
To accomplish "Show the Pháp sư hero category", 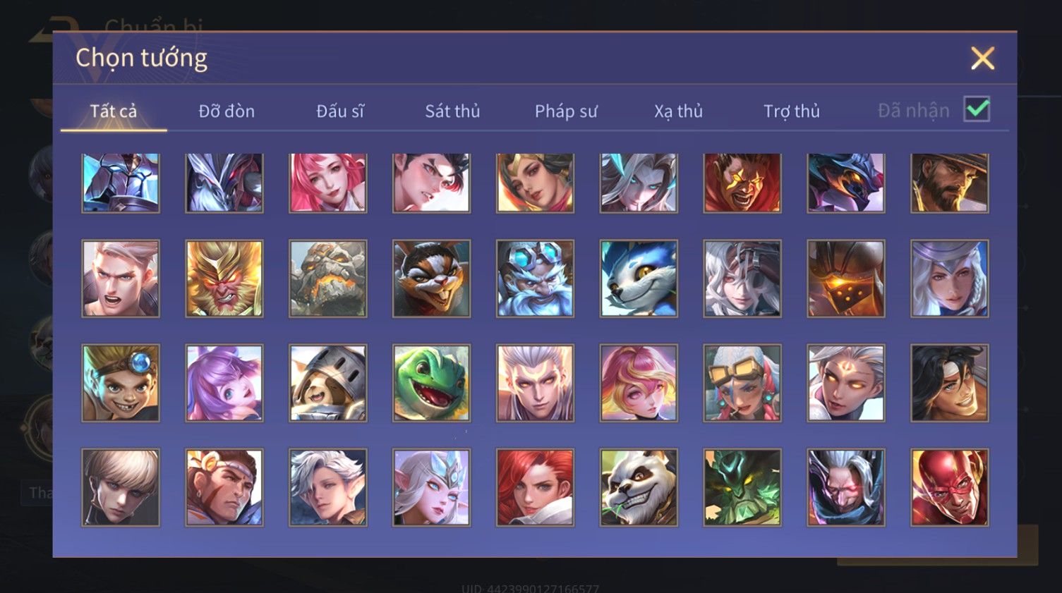I will pyautogui.click(x=566, y=111).
